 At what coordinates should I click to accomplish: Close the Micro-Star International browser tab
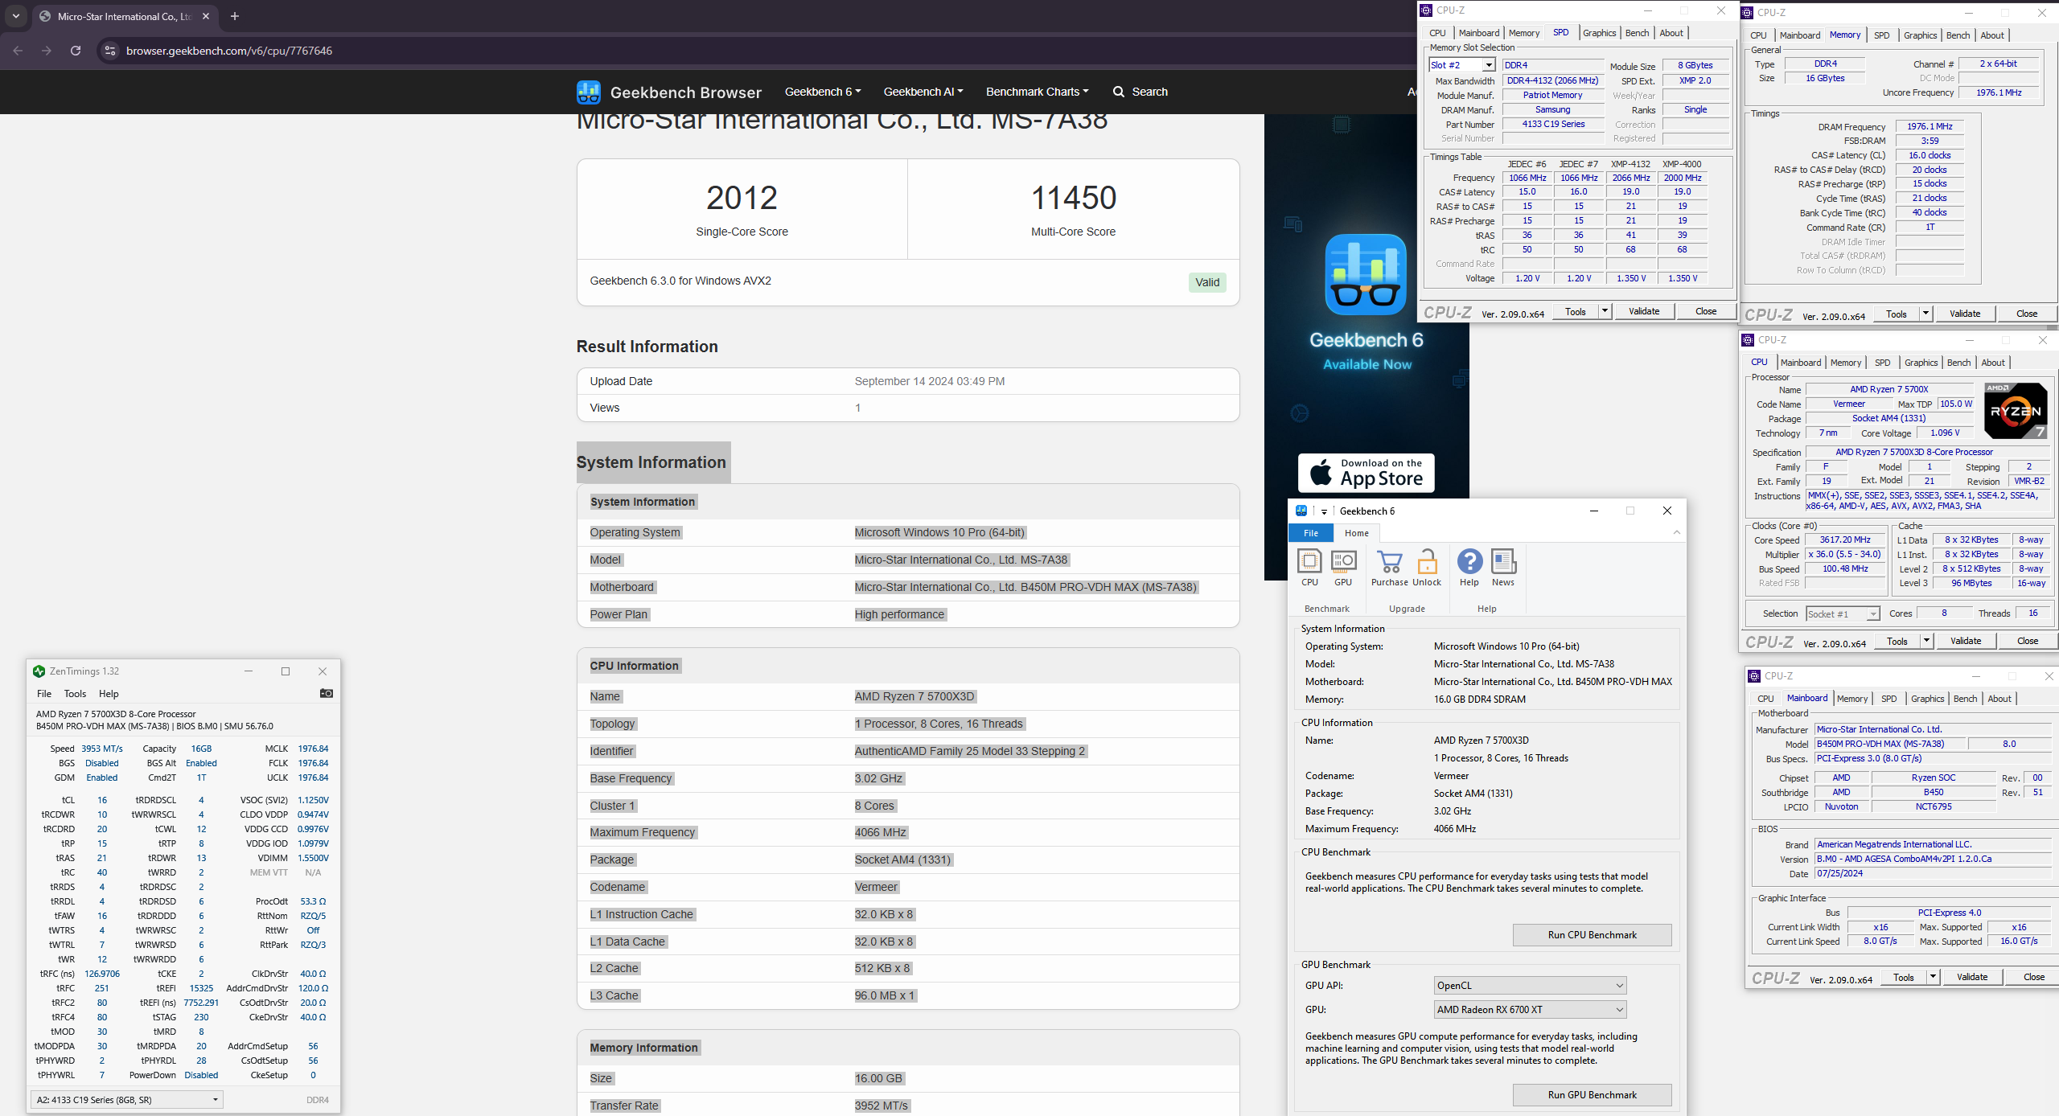(206, 16)
